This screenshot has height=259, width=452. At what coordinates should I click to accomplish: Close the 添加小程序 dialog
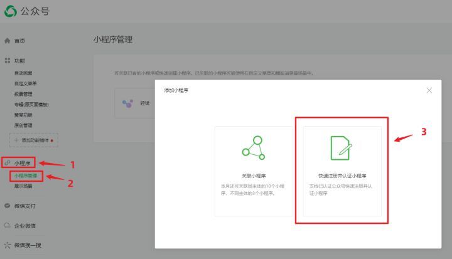[x=429, y=90]
